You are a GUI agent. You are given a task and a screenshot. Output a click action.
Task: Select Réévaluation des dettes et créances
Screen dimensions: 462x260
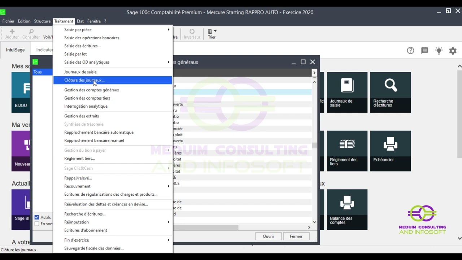113,204
